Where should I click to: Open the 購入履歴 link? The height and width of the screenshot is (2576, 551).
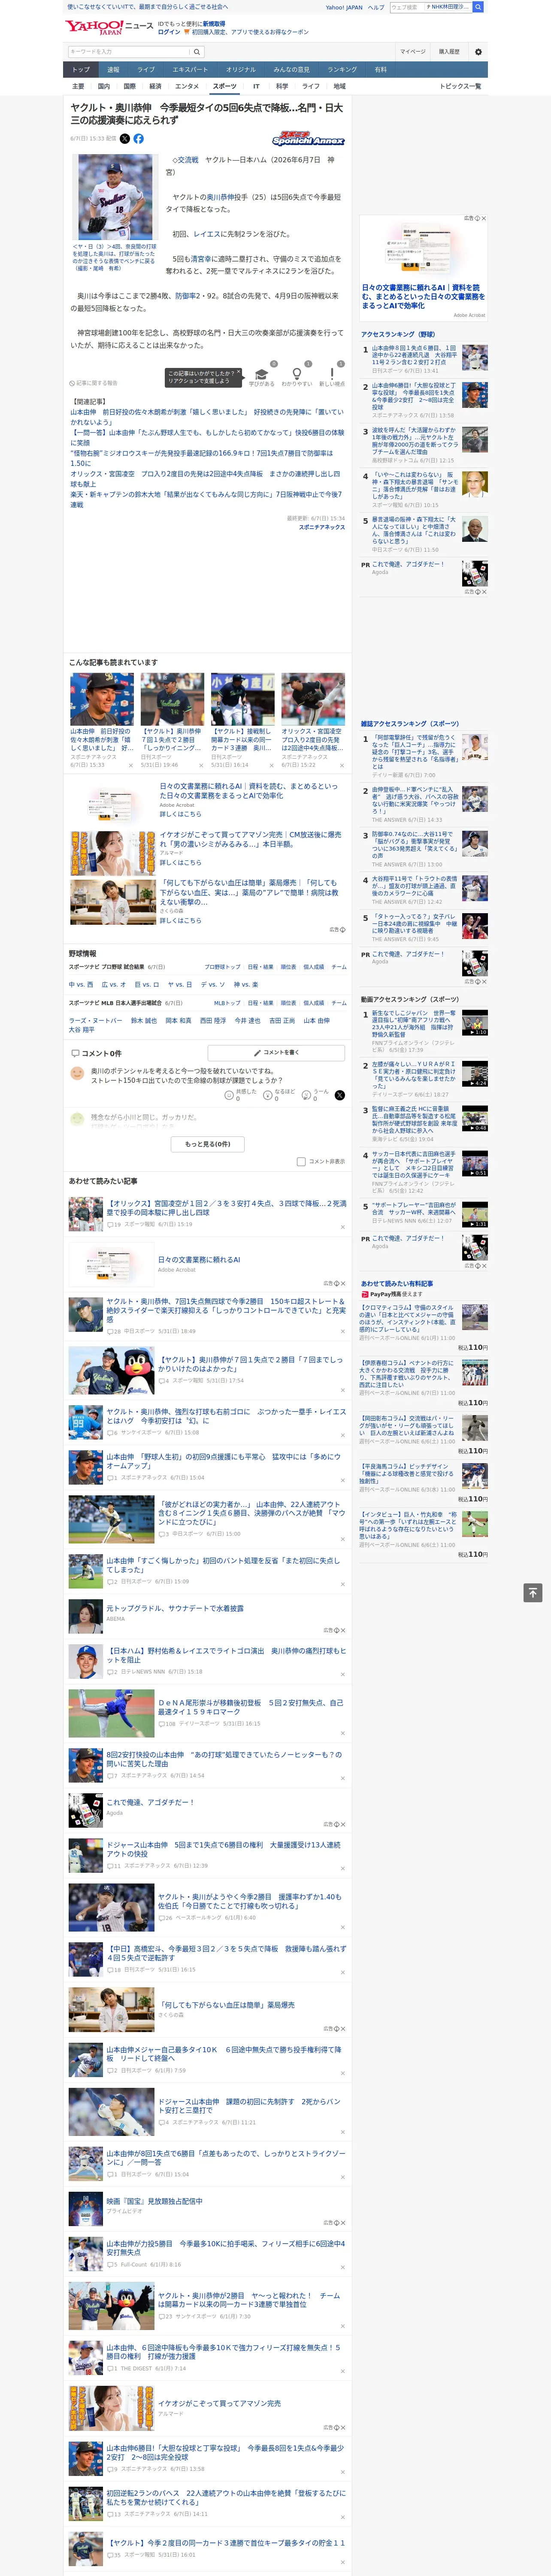click(449, 52)
